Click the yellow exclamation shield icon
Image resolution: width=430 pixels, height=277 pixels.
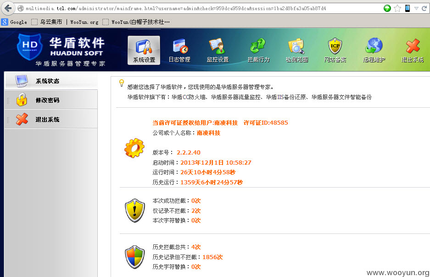(134, 211)
